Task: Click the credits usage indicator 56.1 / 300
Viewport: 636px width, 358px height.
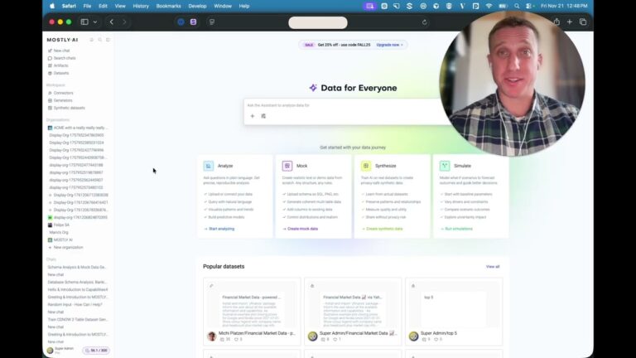Action: [94, 351]
